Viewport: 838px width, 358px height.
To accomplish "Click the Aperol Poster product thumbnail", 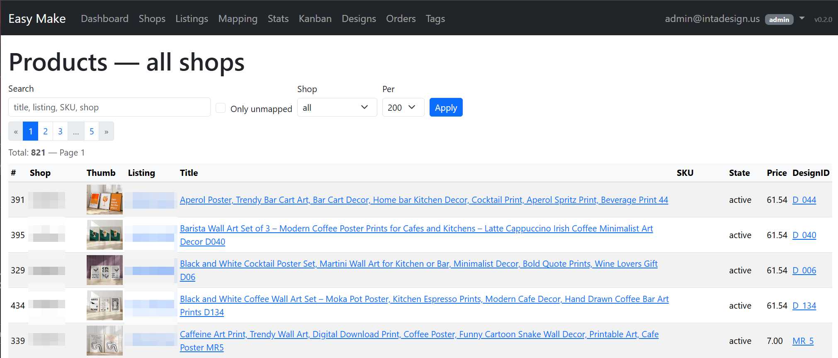I will [104, 200].
